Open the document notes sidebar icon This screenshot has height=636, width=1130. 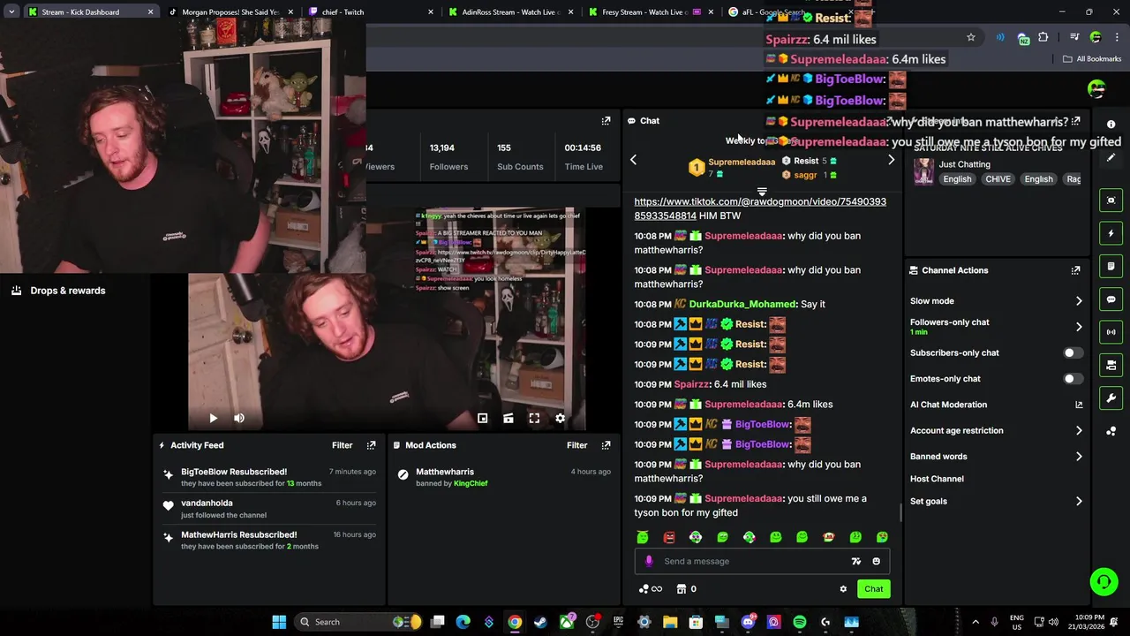1111,266
